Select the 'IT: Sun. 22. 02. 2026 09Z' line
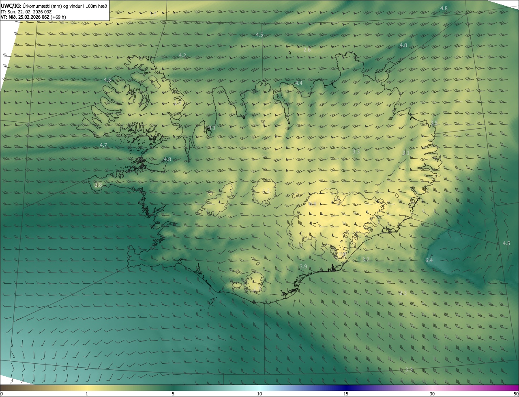Viewport: 519px width, 397px height. (x=27, y=11)
